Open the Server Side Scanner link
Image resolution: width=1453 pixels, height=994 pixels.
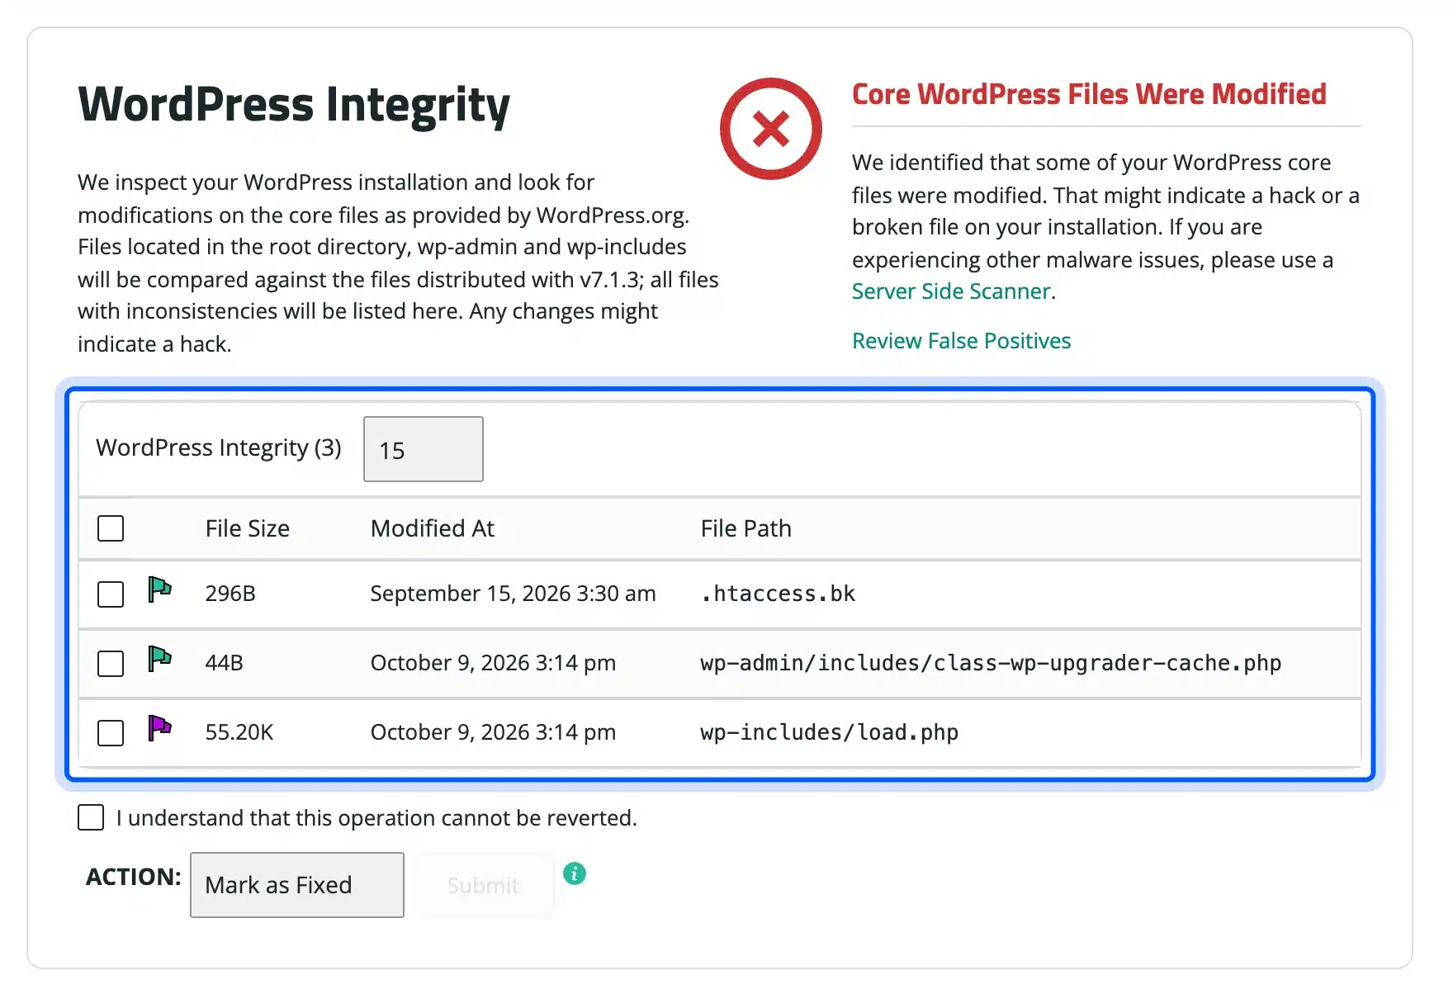951,291
